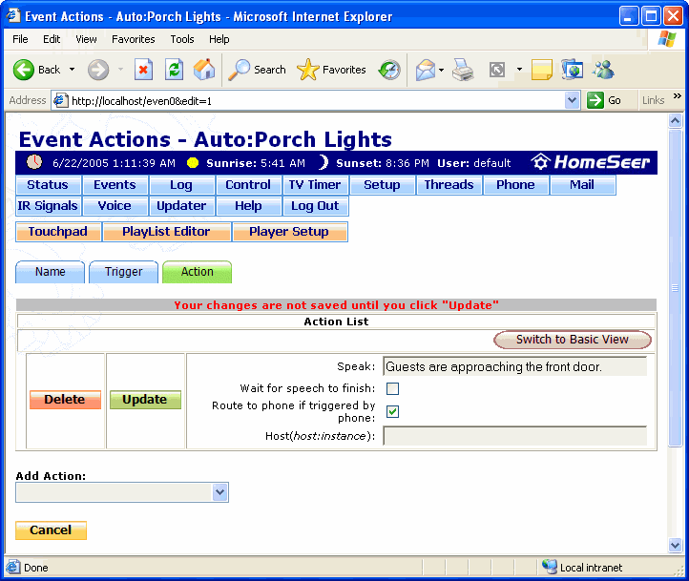Open the Events navigation button

[115, 185]
